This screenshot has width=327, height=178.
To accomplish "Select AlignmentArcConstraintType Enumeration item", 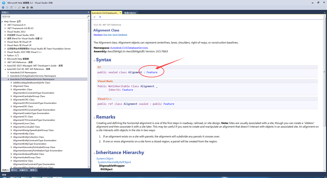I will [34, 93].
